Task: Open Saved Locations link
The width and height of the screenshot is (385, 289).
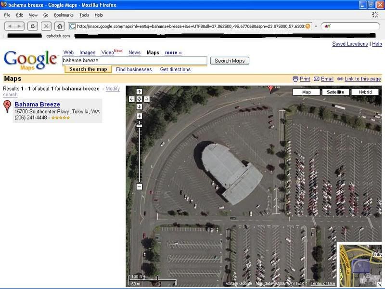Action: coord(350,44)
